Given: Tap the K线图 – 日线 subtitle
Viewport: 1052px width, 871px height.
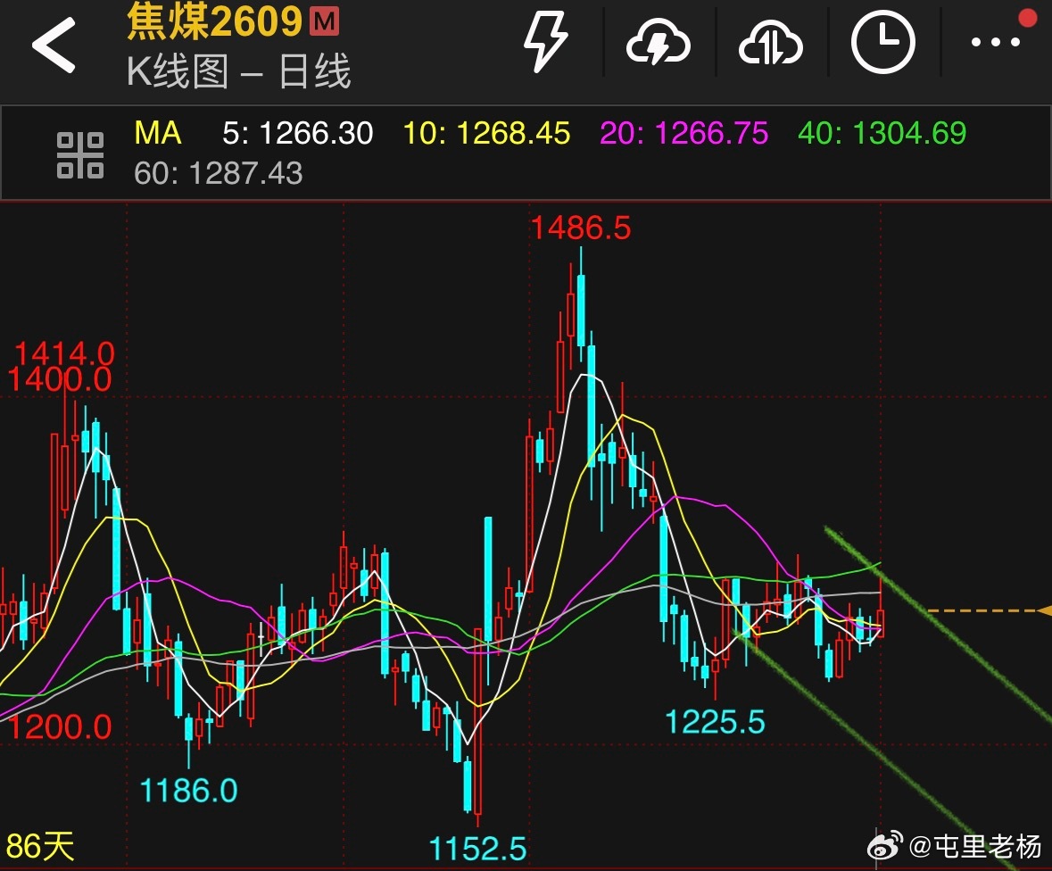Looking at the screenshot, I should pyautogui.click(x=238, y=71).
